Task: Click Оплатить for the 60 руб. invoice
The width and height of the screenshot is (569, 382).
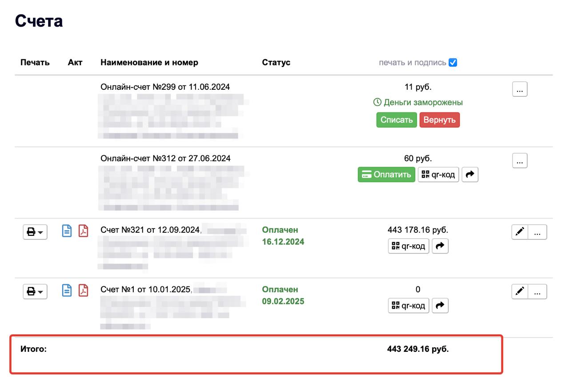Action: [x=386, y=175]
